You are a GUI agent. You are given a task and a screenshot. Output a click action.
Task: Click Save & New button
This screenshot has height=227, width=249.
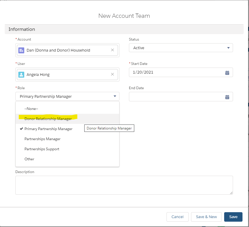pos(206,217)
